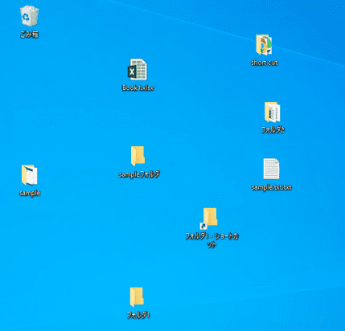This screenshot has height=331, width=345.
Task: Click the shortcut arrow overlay on フォルダ1 shortcut
Action: click(x=203, y=226)
